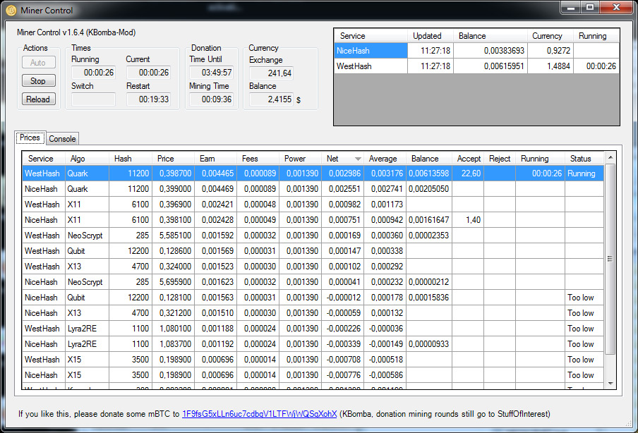Viewport: 638px width, 433px height.
Task: Click accept value 1,40 in NiceHash X11 row
Action: click(468, 219)
